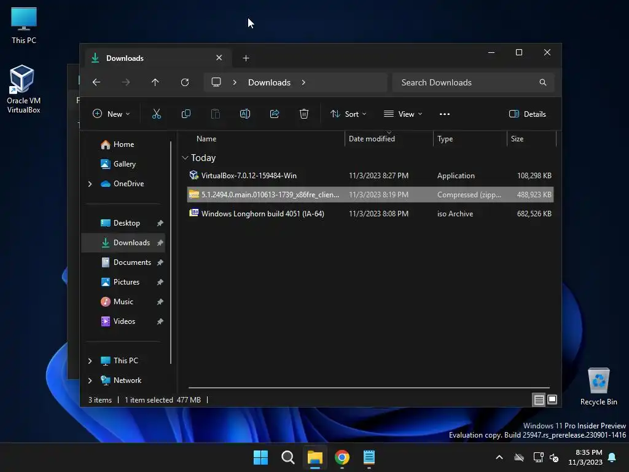Select VirtualBox-7.0.12-159484-Win file

pyautogui.click(x=370, y=176)
